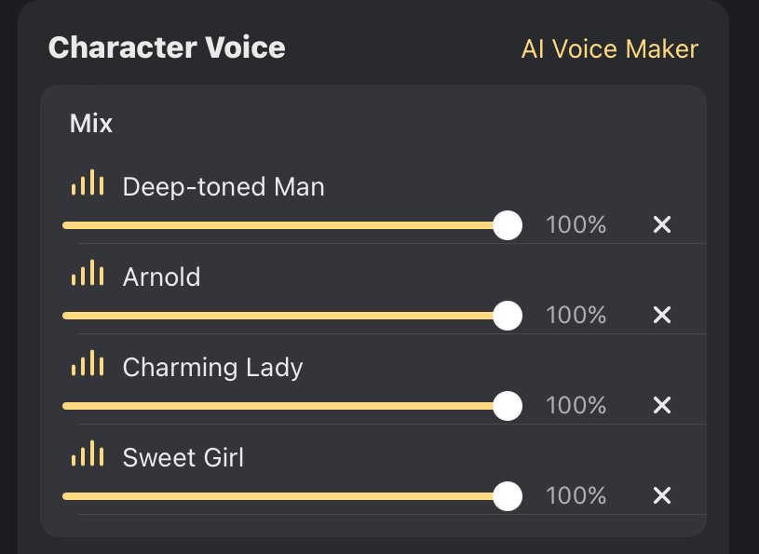Click the Charming Lady voice name
The height and width of the screenshot is (554, 759).
212,368
